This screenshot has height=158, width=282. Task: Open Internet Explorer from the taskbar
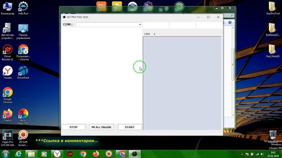tap(19, 154)
